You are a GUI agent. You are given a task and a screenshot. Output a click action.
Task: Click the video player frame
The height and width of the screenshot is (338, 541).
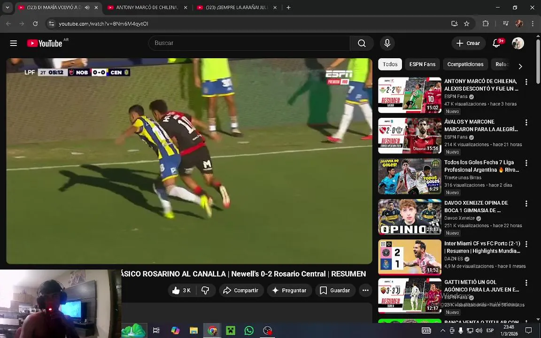(189, 161)
